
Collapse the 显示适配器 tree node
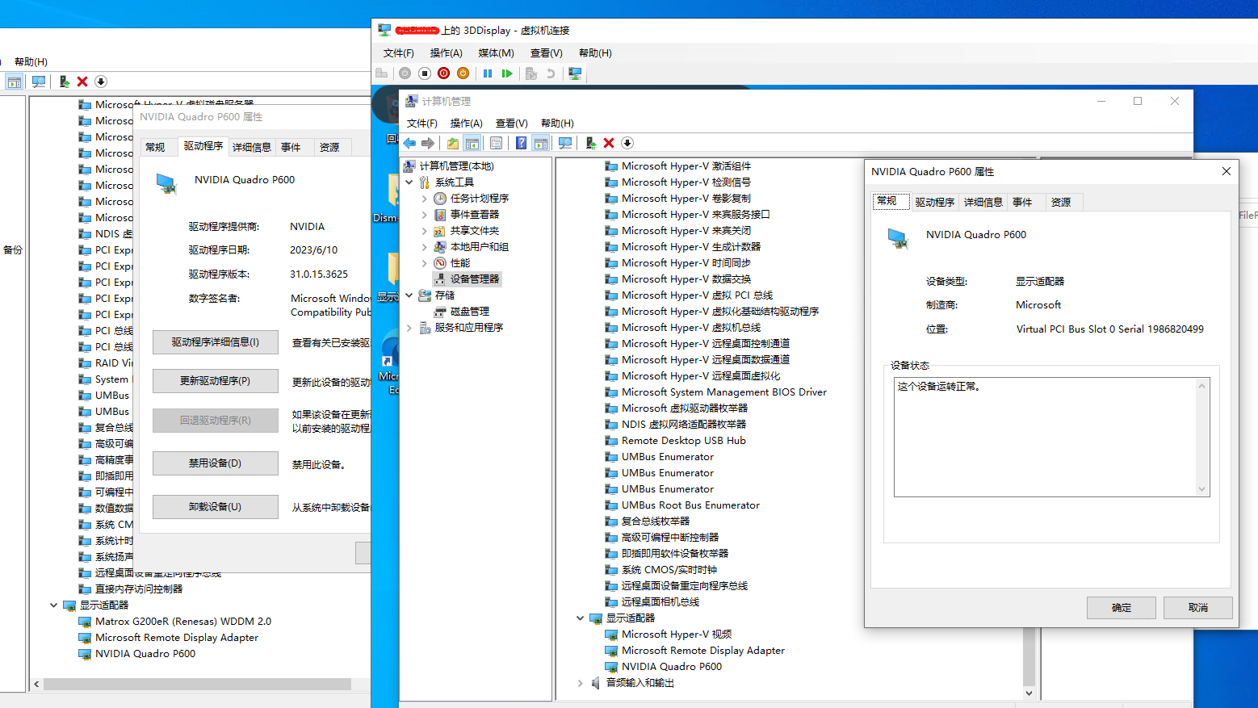click(580, 618)
